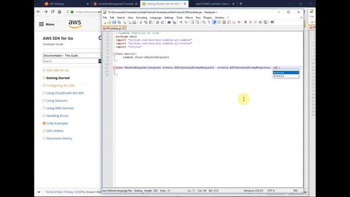Click the Print icon in Notepad++ toolbar
Screen dimensions: 350x197
pyautogui.click(x=134, y=22)
